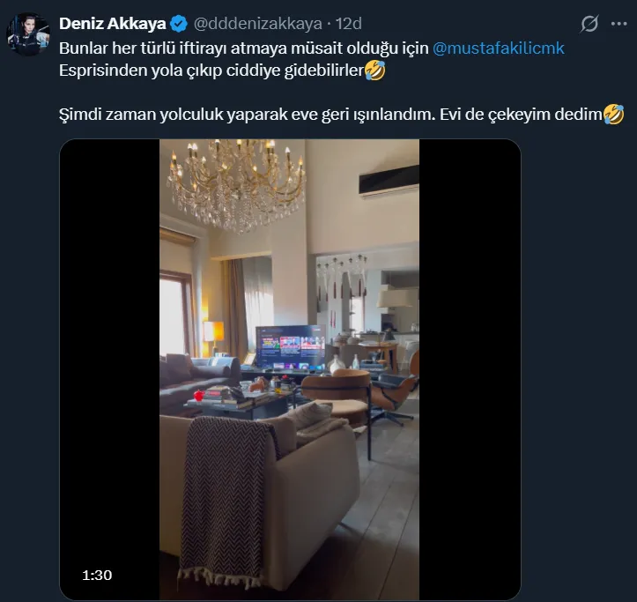Click the laughing emoji after "gidebilirler"
Image resolution: width=637 pixels, height=602 pixels.
pos(374,71)
